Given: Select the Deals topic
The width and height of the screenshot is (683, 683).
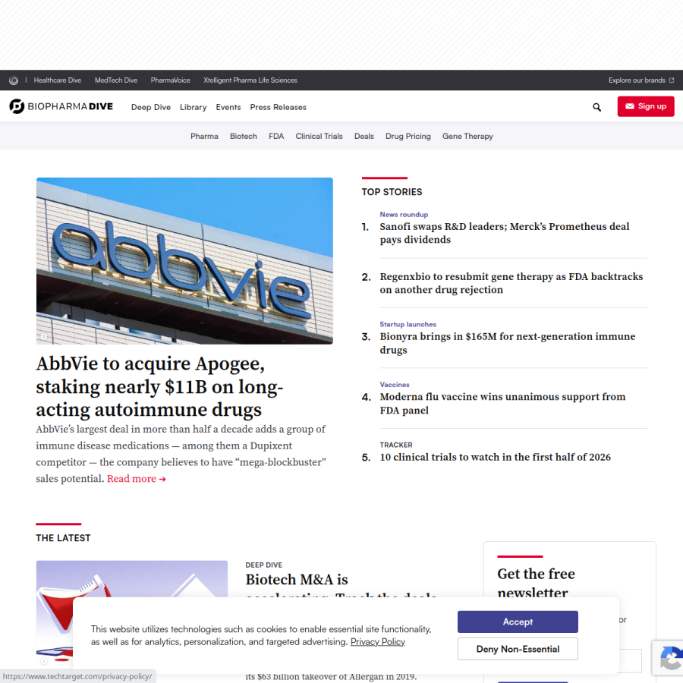Looking at the screenshot, I should coord(364,137).
